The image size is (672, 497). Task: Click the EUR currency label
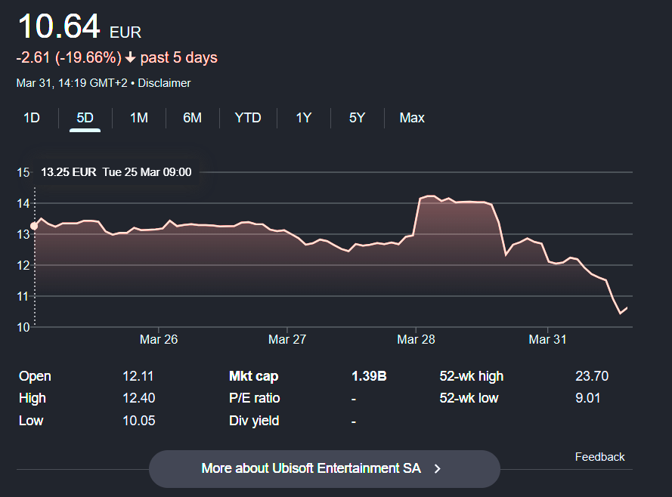pos(125,32)
